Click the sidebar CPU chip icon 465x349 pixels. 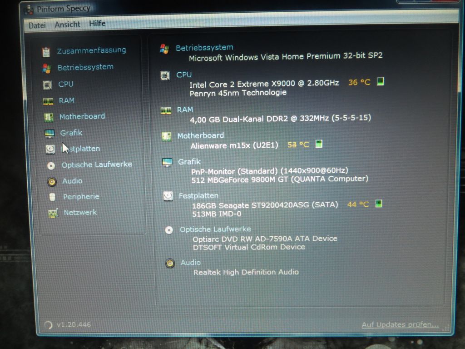coord(47,85)
